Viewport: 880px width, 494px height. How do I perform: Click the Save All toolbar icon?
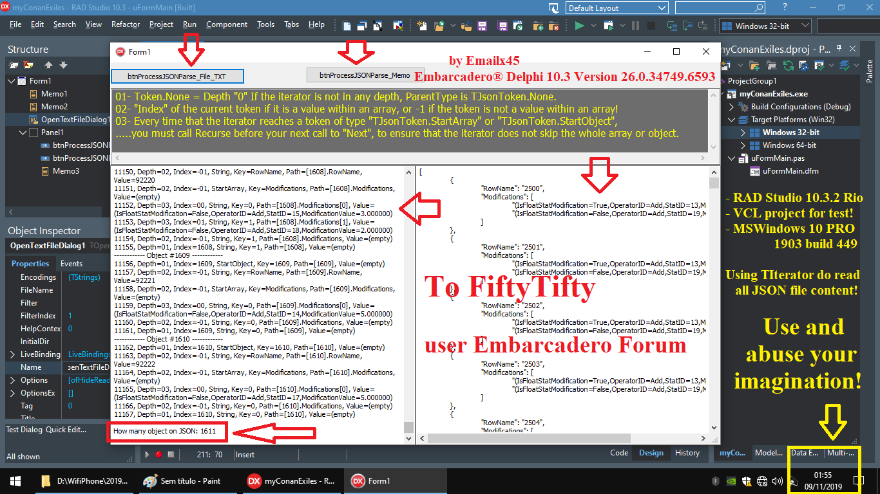[x=502, y=26]
